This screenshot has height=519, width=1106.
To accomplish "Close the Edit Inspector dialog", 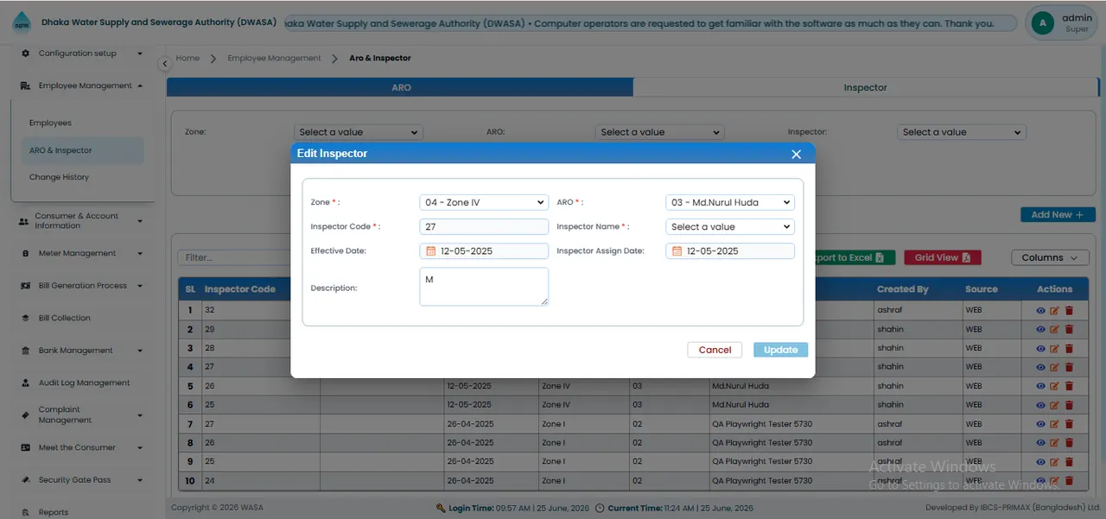I will pos(796,154).
